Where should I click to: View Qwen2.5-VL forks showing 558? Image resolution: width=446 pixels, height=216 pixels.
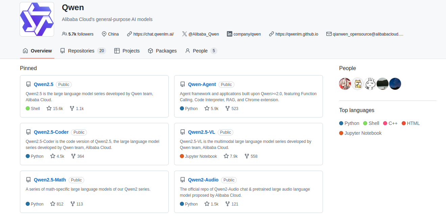coord(251,156)
